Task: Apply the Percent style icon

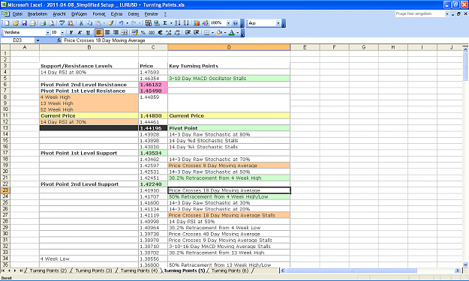Action: coord(143,32)
